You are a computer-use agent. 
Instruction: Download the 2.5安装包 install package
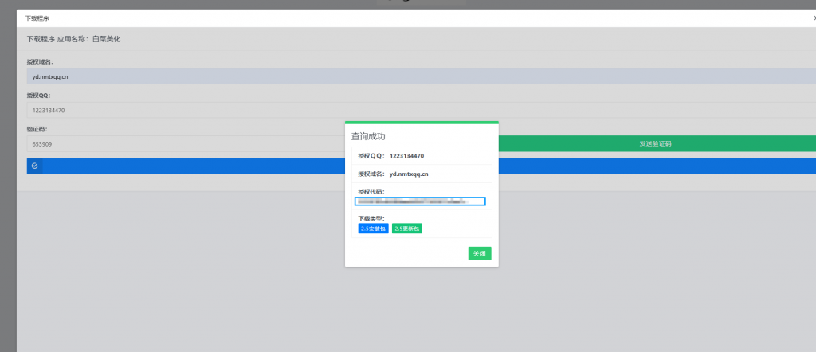coord(373,229)
